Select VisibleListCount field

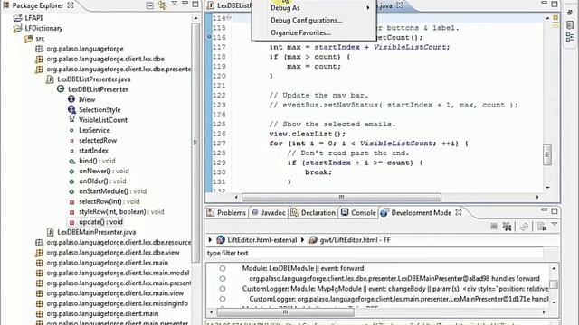click(103, 120)
